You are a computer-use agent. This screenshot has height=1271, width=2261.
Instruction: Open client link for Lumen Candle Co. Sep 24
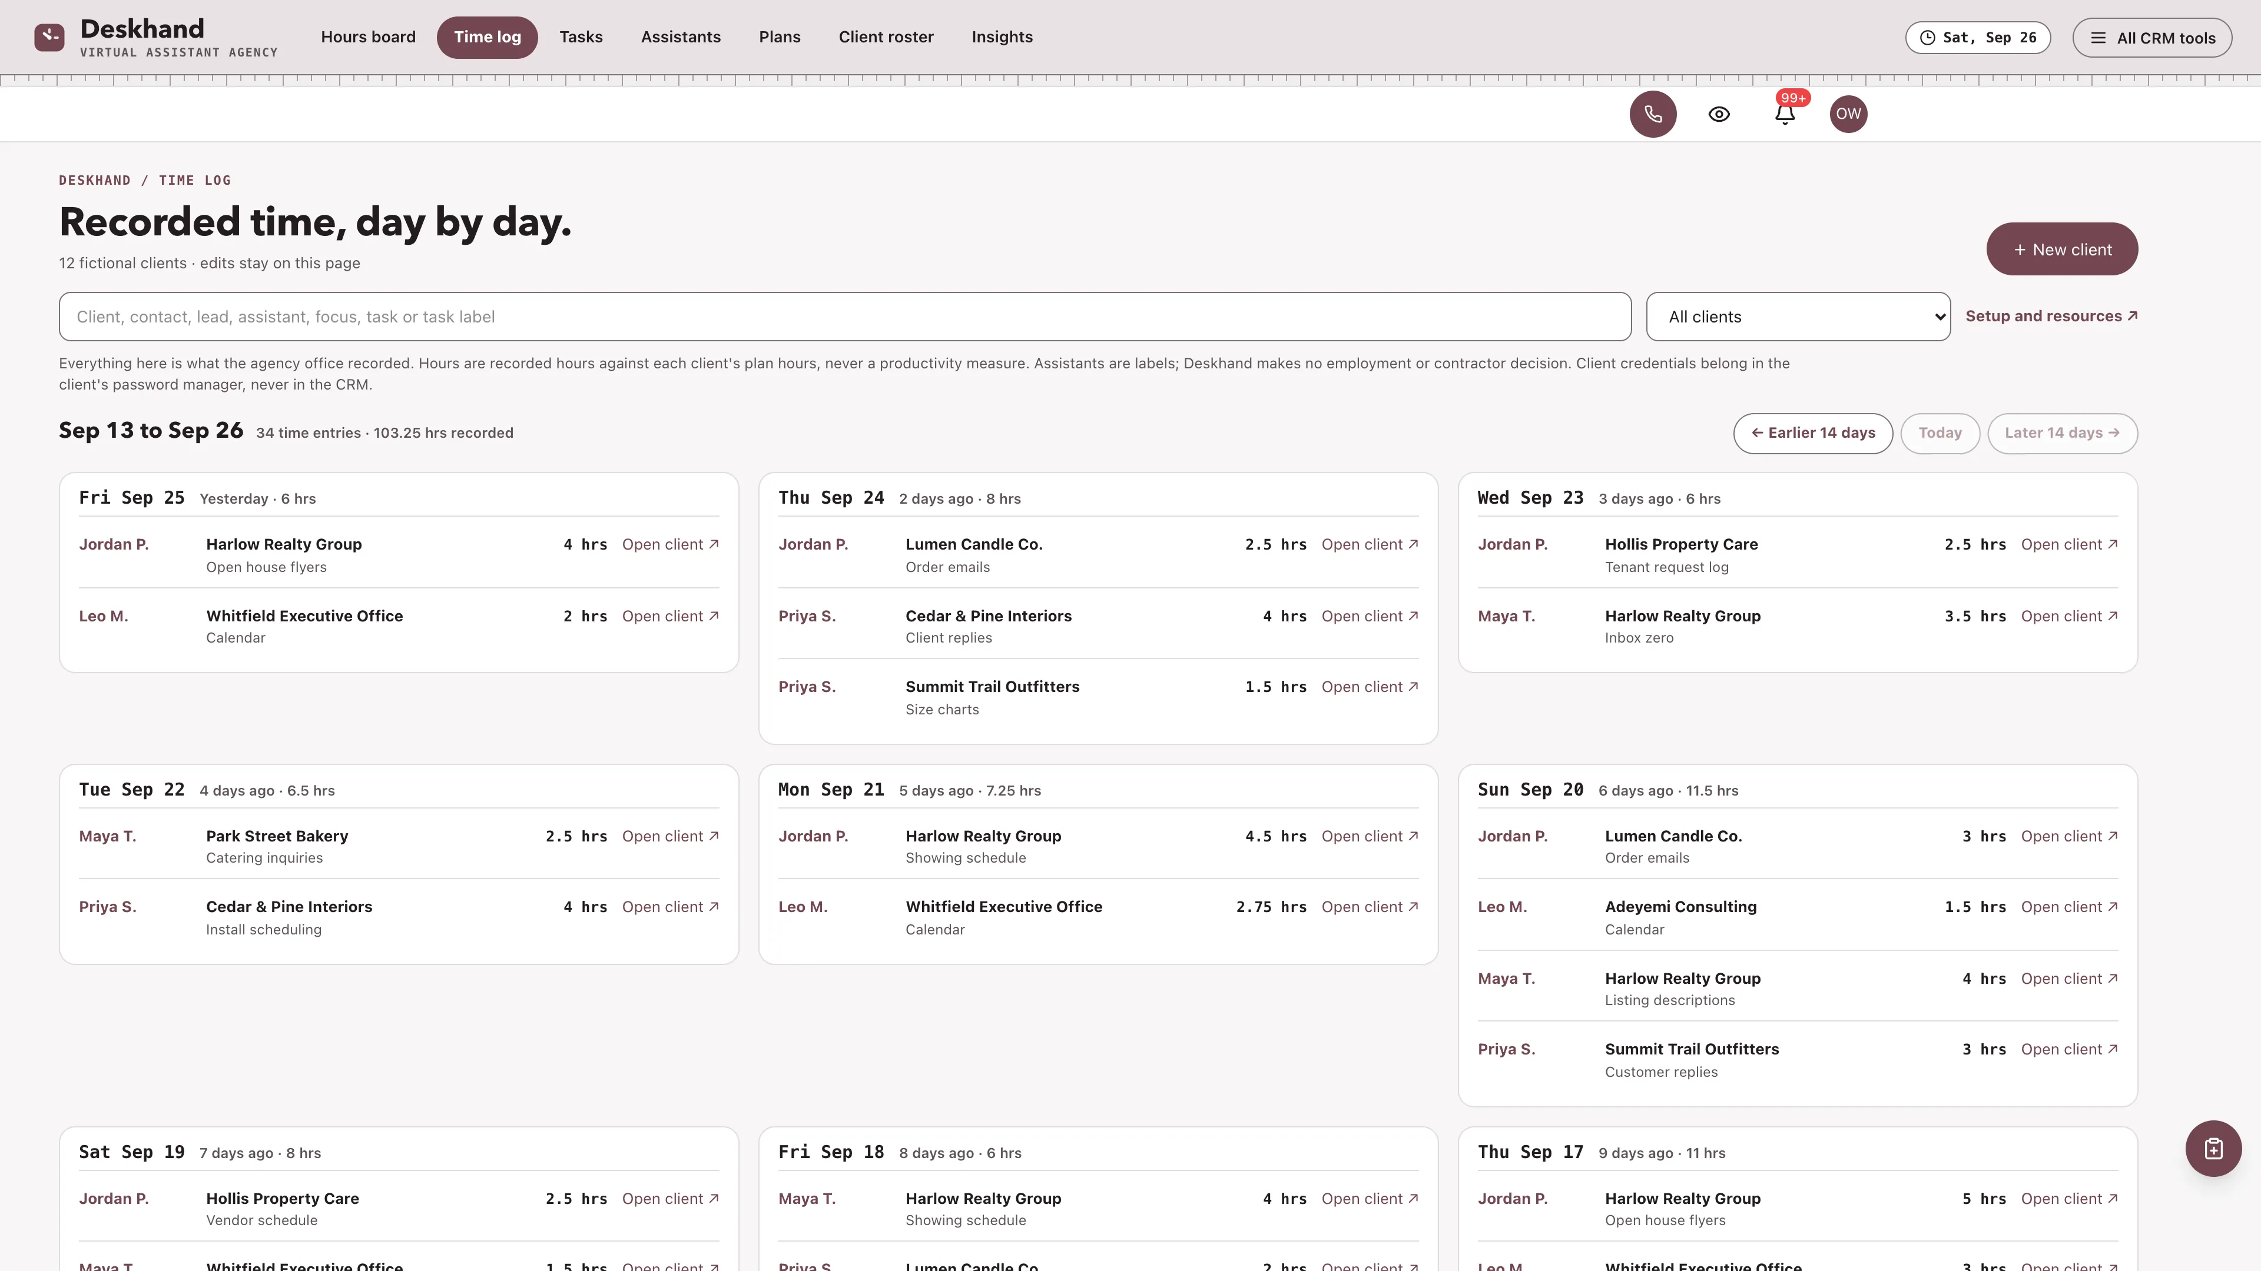(x=1369, y=545)
